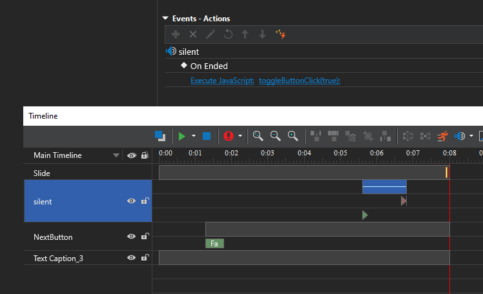Select the On Ended event
Viewport: 483px width, 294px height.
(209, 66)
